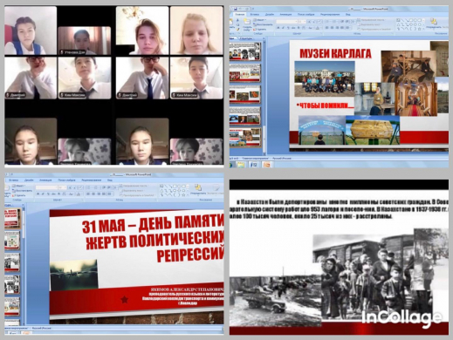Toggle italic in 31 мая PowerPoint window
Screen dimensions: 453x340
click(43, 194)
